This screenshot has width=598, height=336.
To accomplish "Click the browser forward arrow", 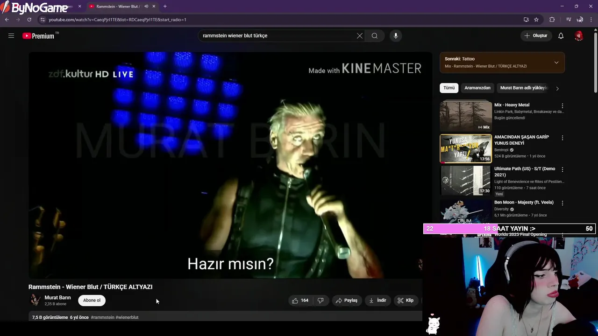I will point(18,20).
